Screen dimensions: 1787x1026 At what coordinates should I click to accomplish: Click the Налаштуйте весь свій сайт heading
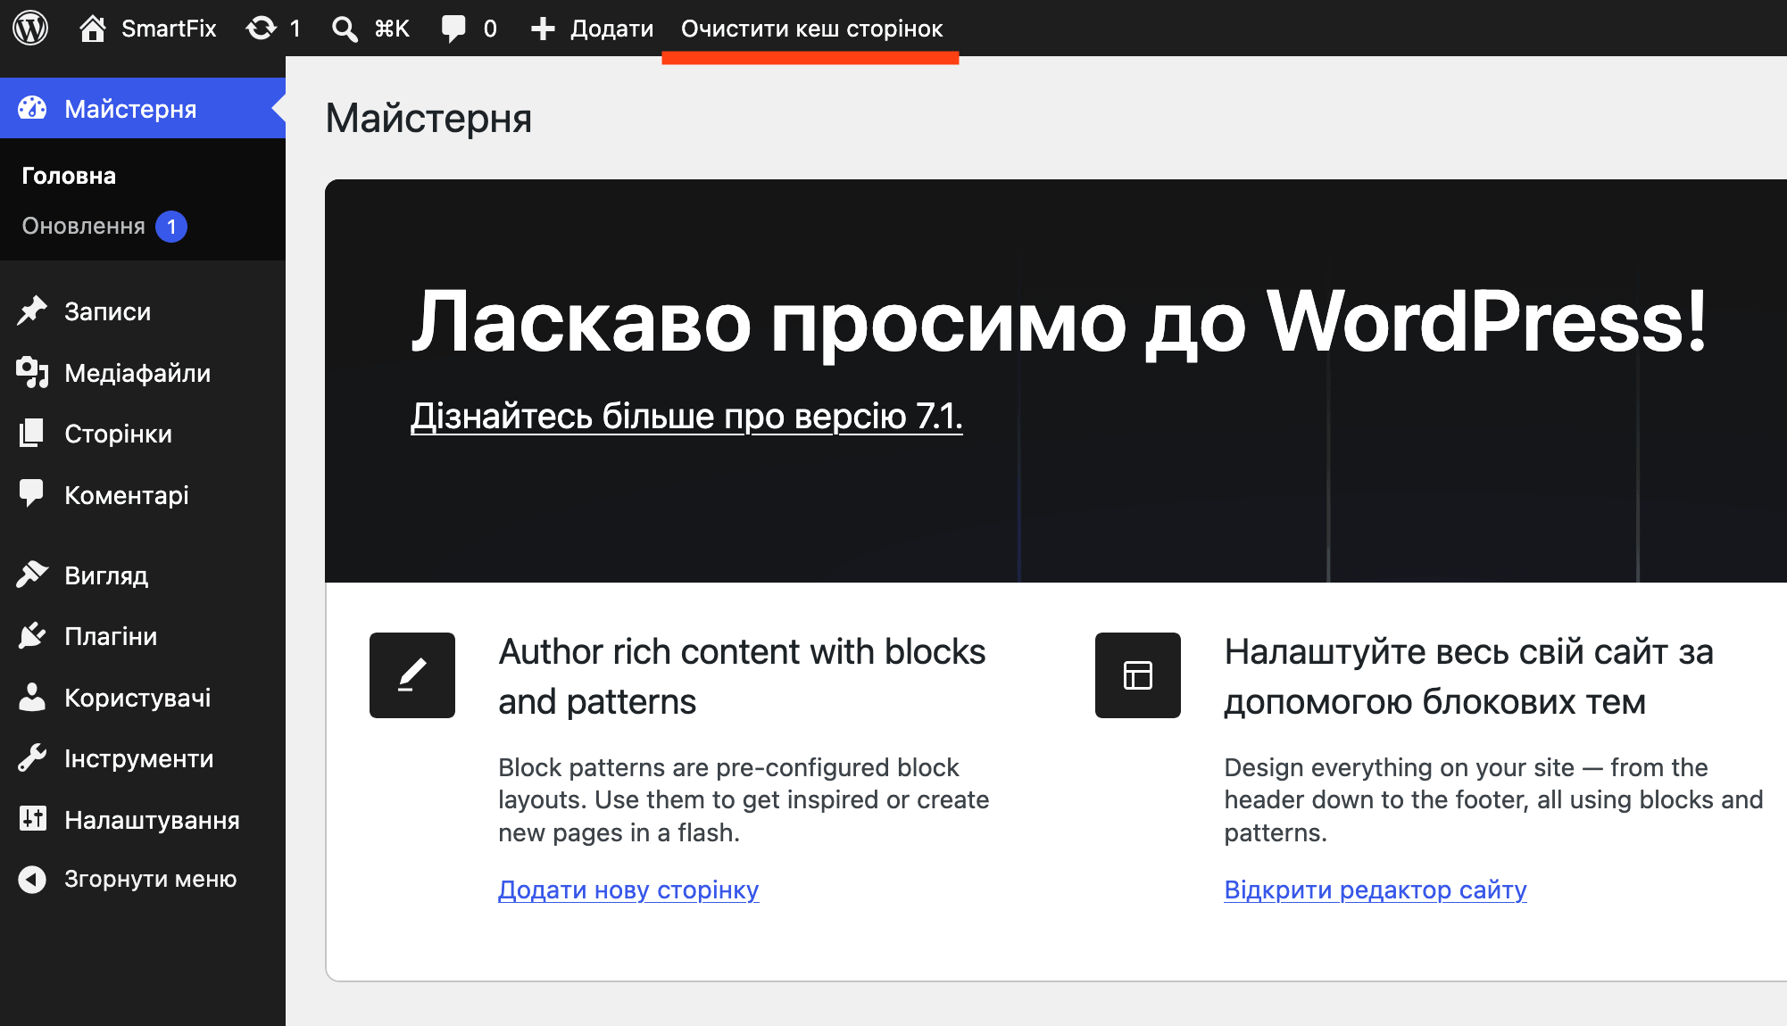(x=1469, y=676)
